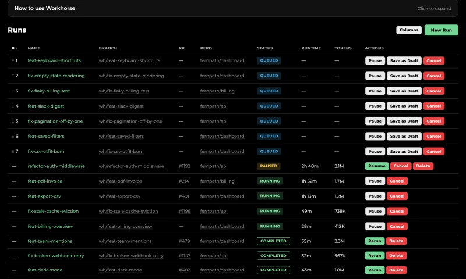466x279 pixels.
Task: Click the STATUS column header
Action: (265, 48)
